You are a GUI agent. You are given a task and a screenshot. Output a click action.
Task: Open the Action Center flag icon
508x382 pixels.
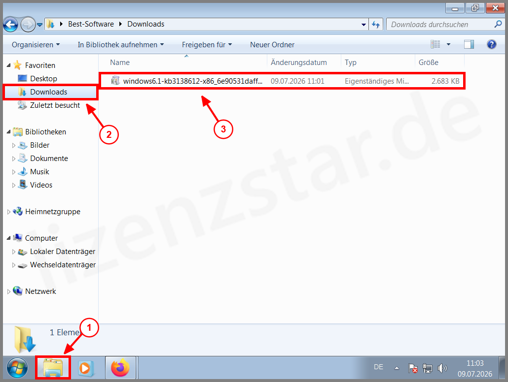[x=413, y=368]
